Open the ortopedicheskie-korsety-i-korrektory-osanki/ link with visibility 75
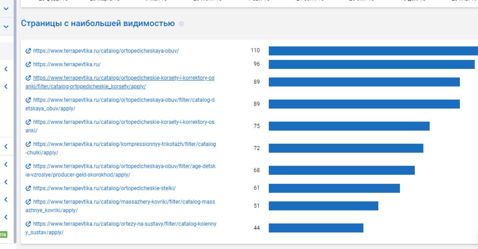 (123, 122)
